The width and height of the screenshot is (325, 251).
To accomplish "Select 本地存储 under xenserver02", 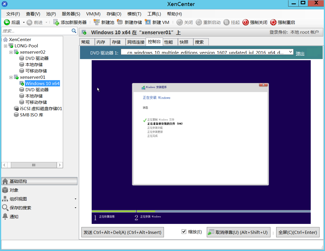I will click(34, 64).
